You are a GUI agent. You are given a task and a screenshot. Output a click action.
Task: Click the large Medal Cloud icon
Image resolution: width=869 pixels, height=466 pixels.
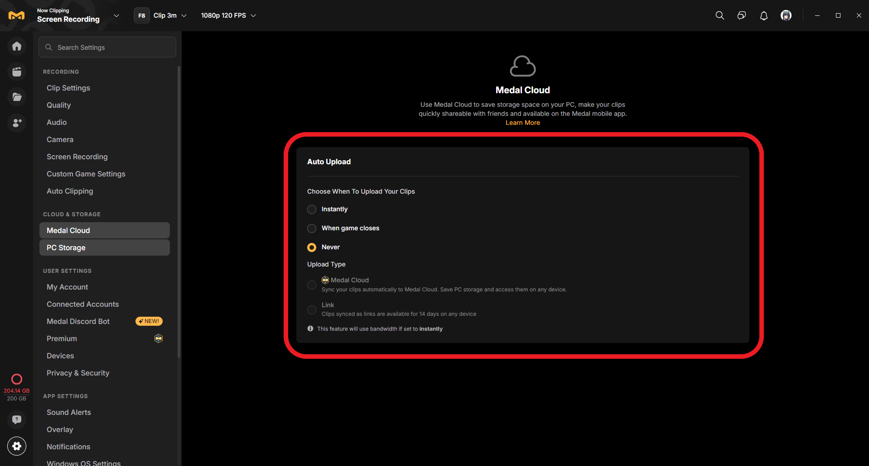(x=522, y=66)
